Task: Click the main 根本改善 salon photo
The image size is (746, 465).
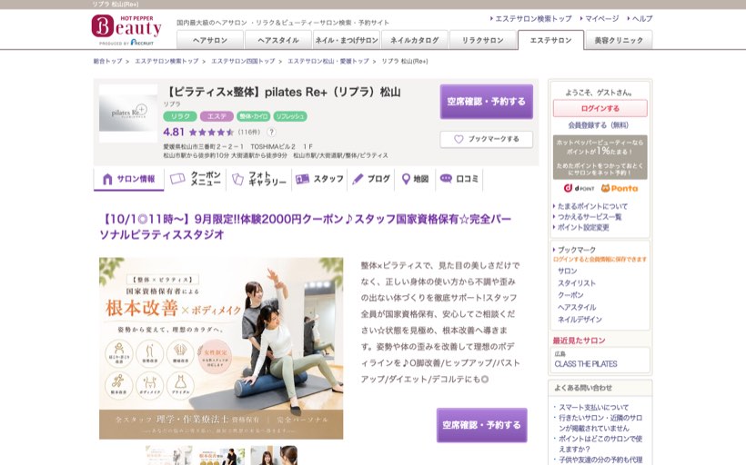Action: pos(221,348)
